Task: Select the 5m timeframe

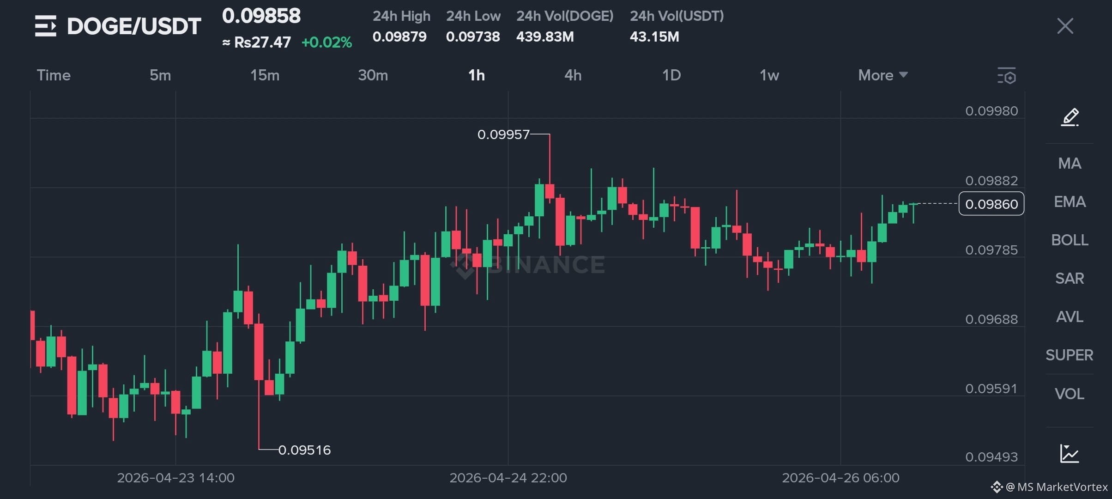Action: 160,75
